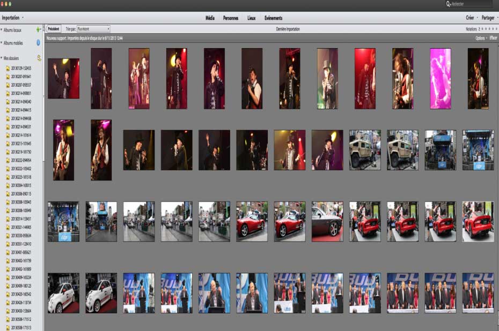
Task: Click folder icon for 20130314-153451
Action: (x=8, y=219)
